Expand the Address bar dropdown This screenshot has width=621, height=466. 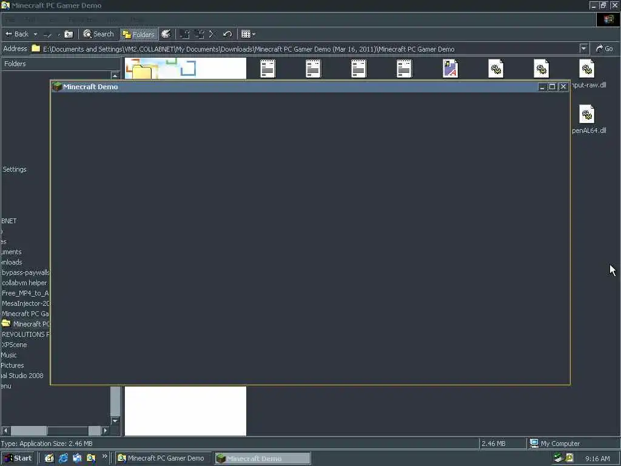[583, 49]
